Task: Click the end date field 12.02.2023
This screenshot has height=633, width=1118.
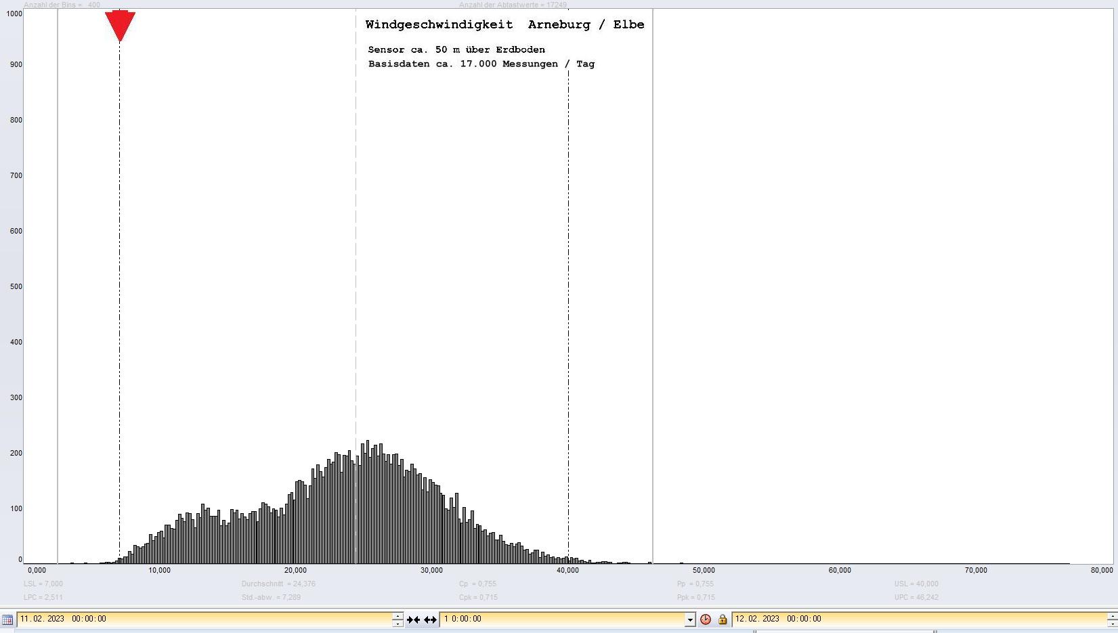Action: (914, 619)
